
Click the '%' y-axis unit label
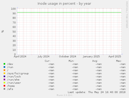click(3, 31)
